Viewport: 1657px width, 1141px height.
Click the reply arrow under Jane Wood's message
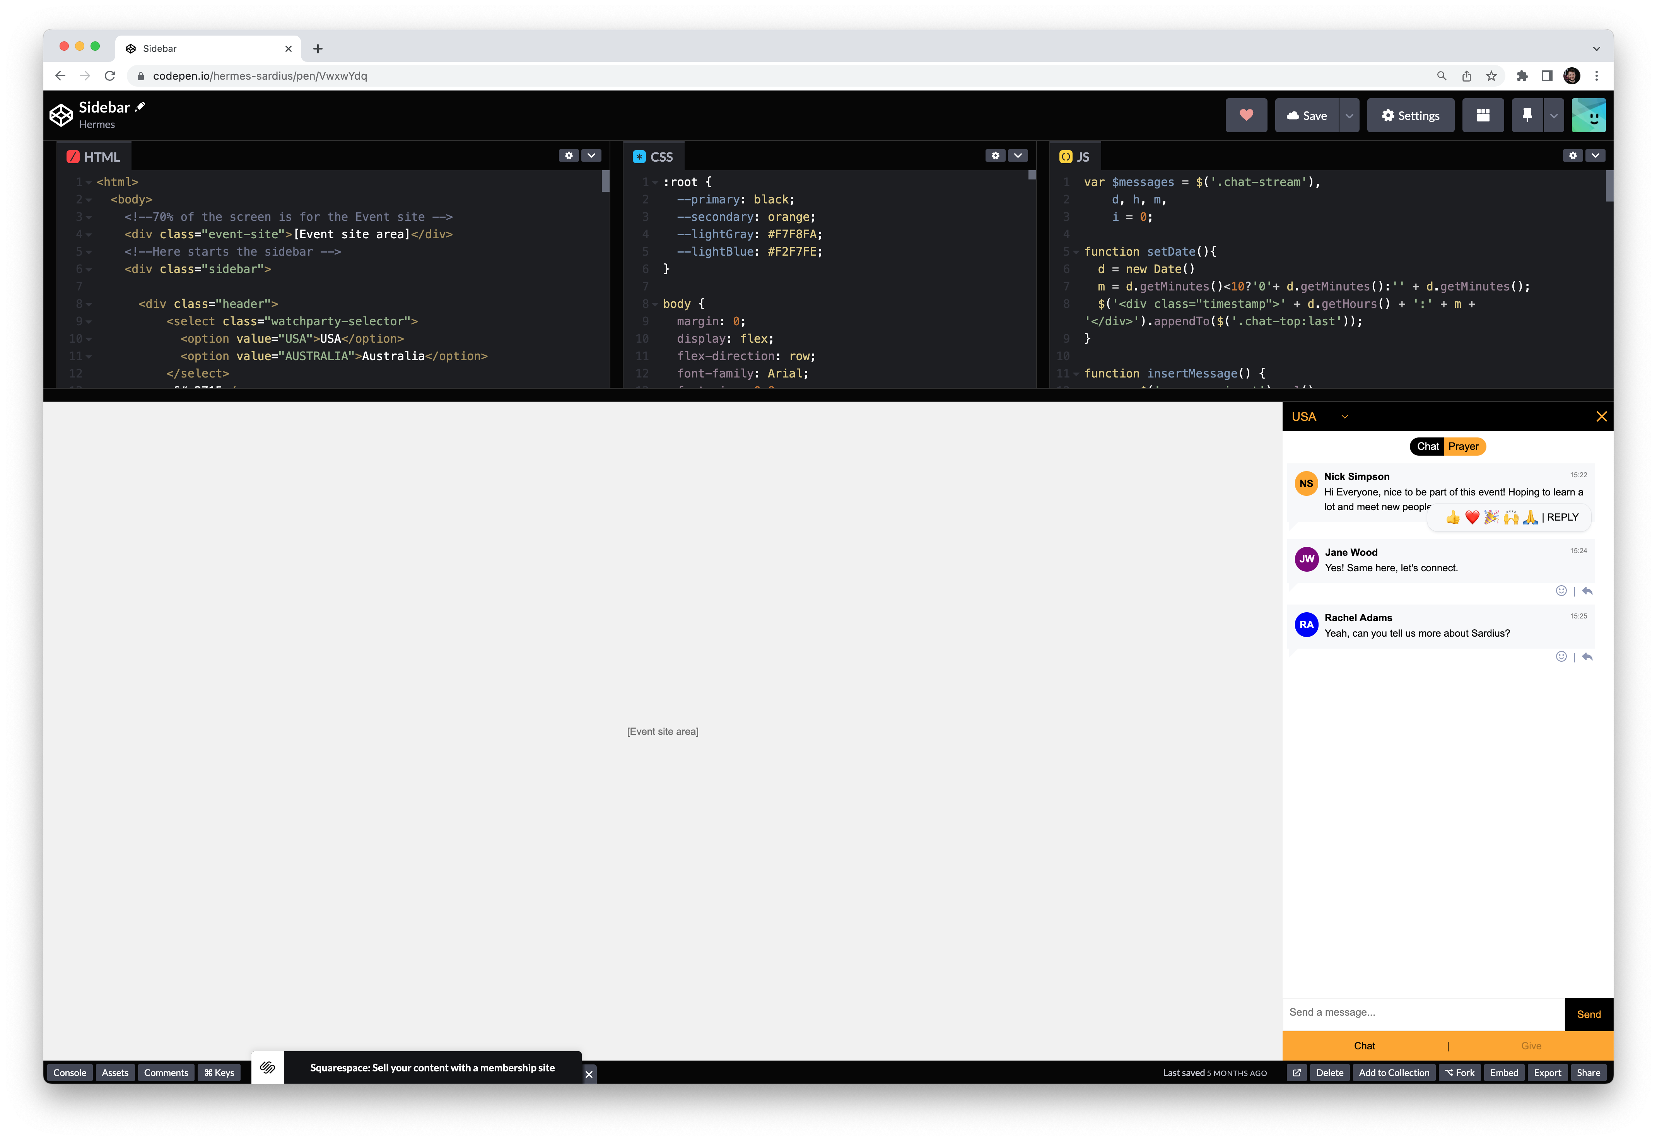[x=1587, y=591]
